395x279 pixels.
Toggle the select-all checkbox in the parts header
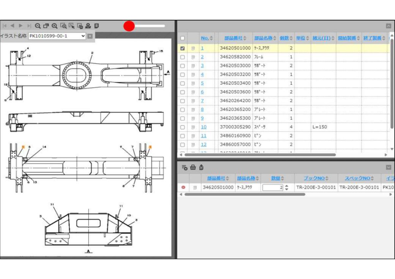point(183,38)
